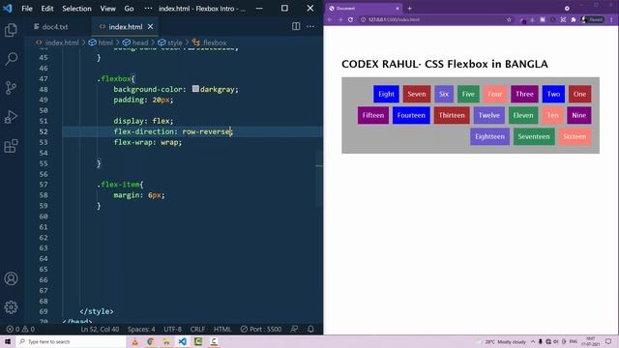Open the Accounts menu in activity bar
The height and width of the screenshot is (348, 619).
click(11, 278)
